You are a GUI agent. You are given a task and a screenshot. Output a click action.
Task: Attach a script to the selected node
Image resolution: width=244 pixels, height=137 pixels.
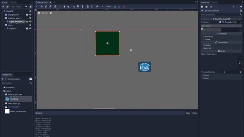click(x=30, y=6)
